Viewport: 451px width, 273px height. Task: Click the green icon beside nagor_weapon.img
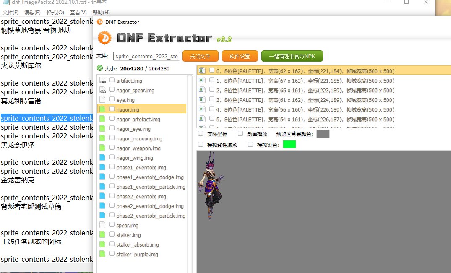point(102,148)
